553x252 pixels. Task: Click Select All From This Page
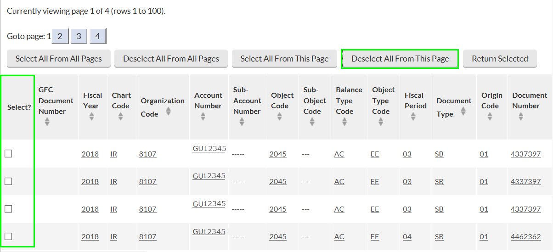284,59
